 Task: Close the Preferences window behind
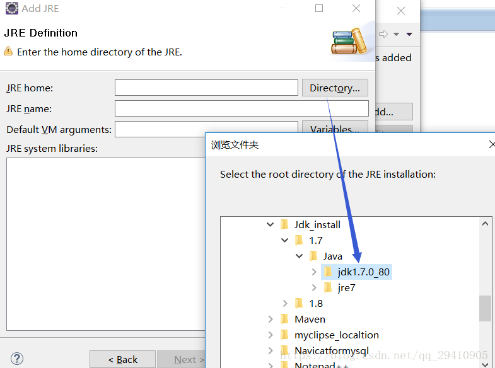click(x=401, y=11)
